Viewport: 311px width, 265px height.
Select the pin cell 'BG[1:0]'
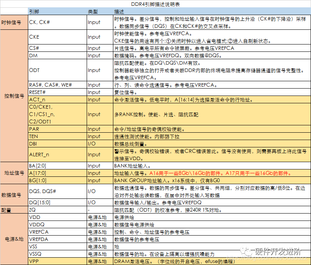[58, 181]
